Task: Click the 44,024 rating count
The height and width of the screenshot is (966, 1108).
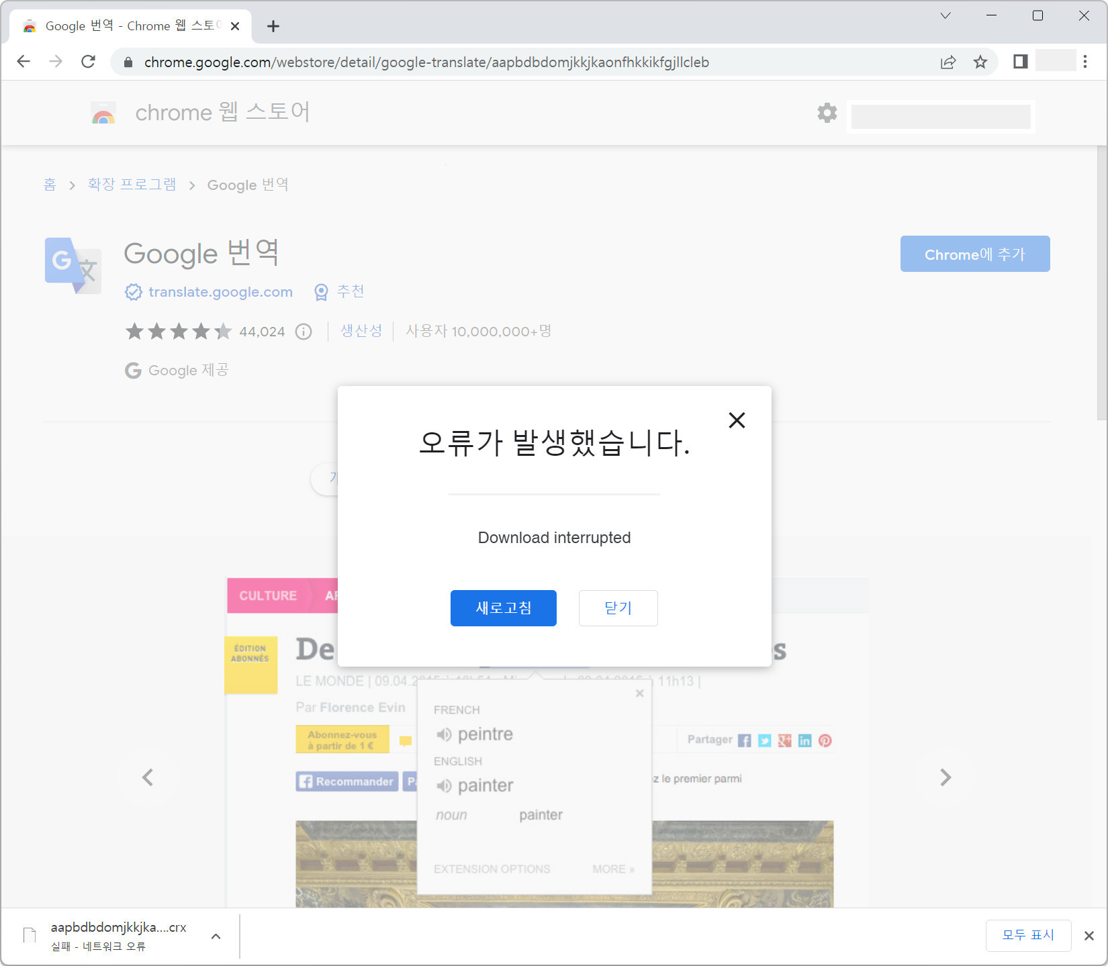Action: tap(262, 332)
